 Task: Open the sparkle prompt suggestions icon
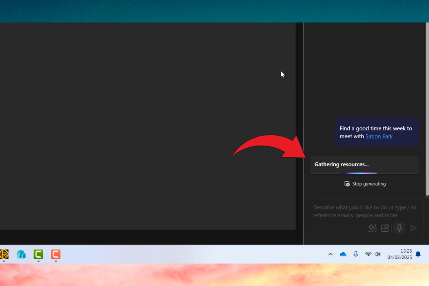pyautogui.click(x=372, y=228)
